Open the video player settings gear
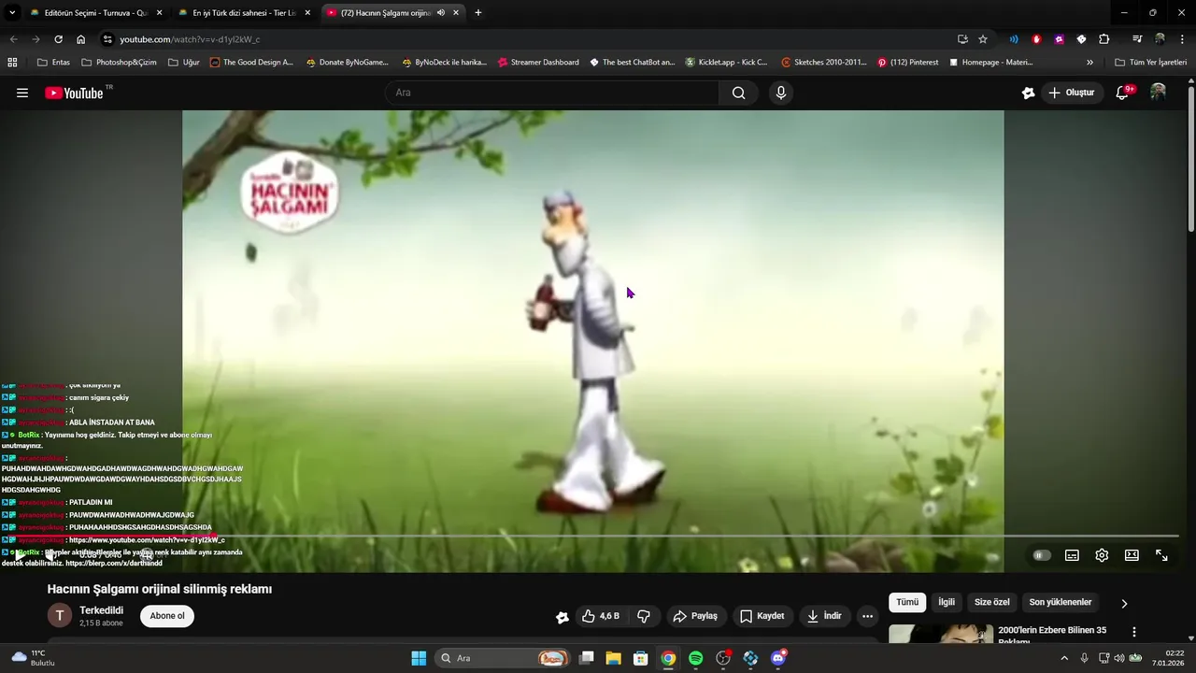 (1102, 555)
